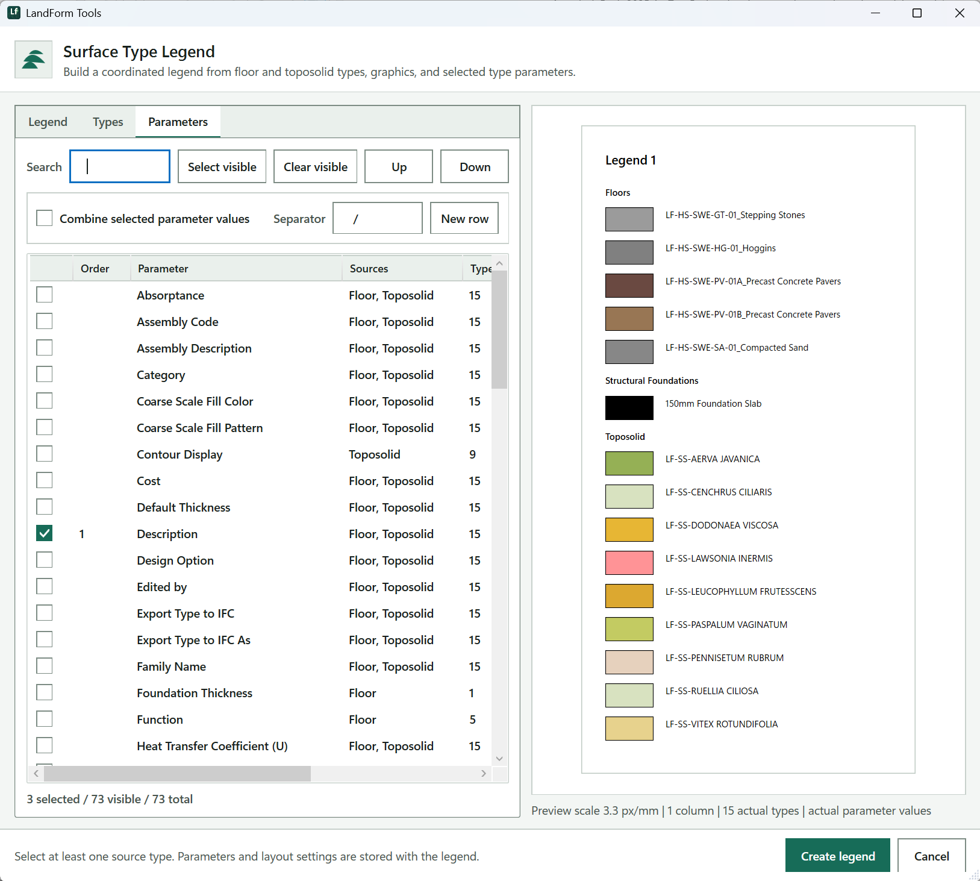Open the Types tab
The height and width of the screenshot is (881, 980).
click(108, 122)
